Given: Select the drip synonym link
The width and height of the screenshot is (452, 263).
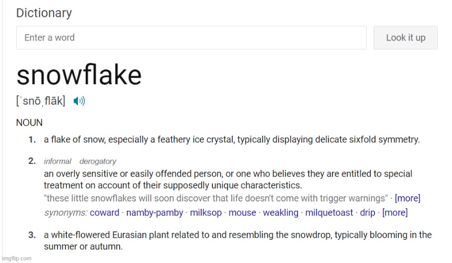Looking at the screenshot, I should point(367,213).
